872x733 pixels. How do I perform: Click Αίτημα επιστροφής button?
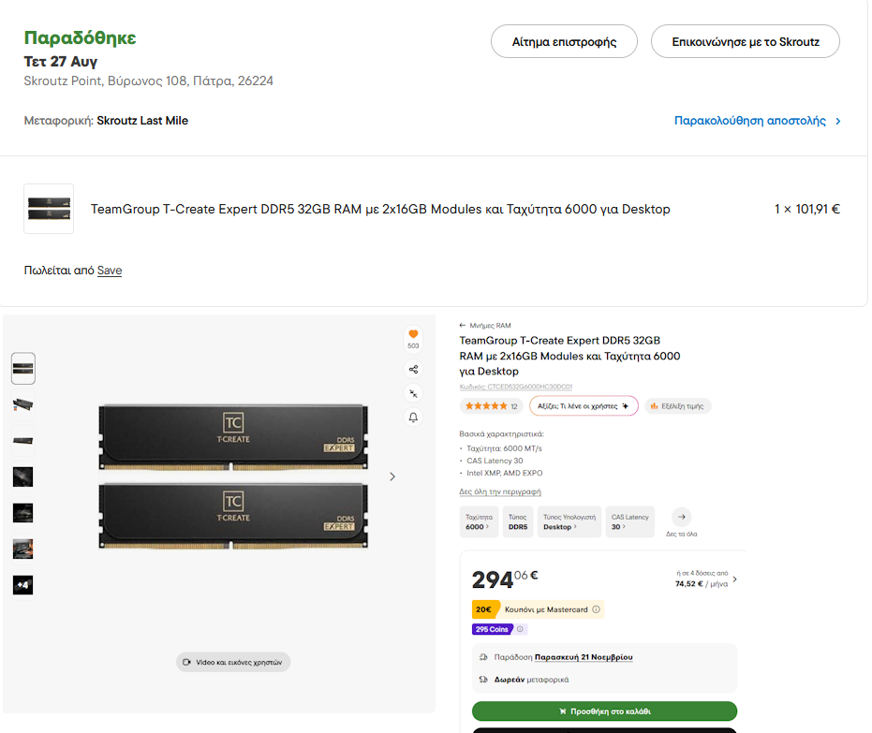564,42
